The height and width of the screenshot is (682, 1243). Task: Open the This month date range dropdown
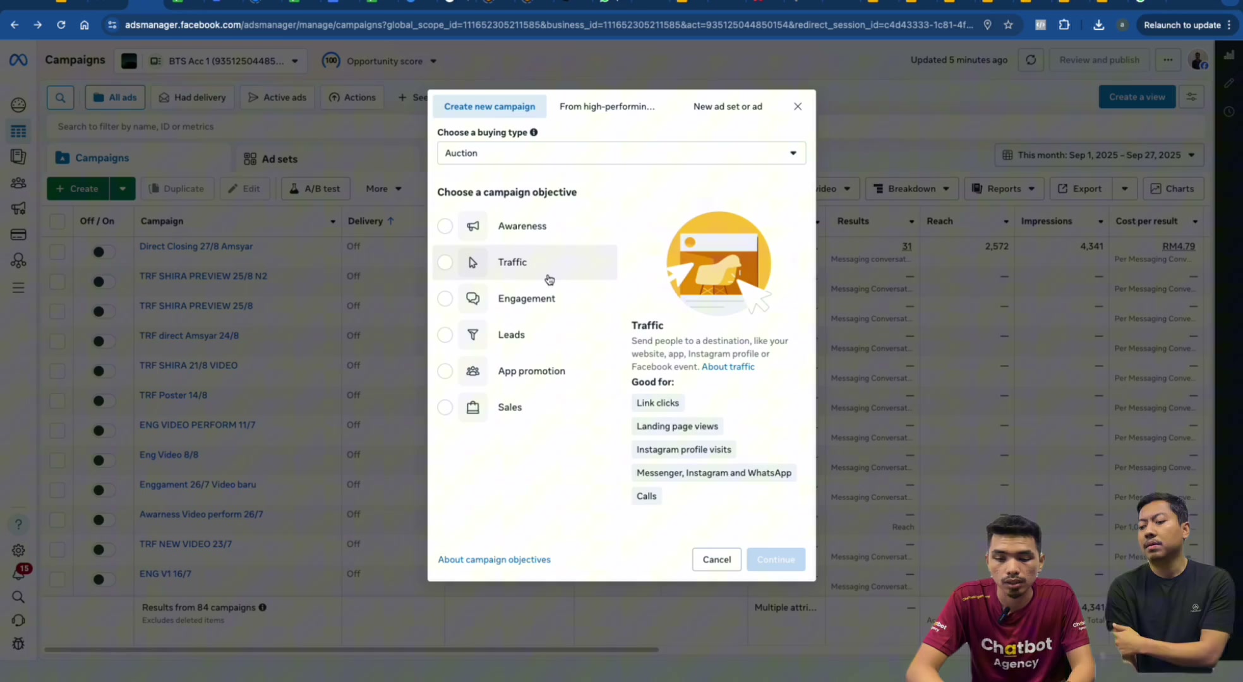[1099, 155]
